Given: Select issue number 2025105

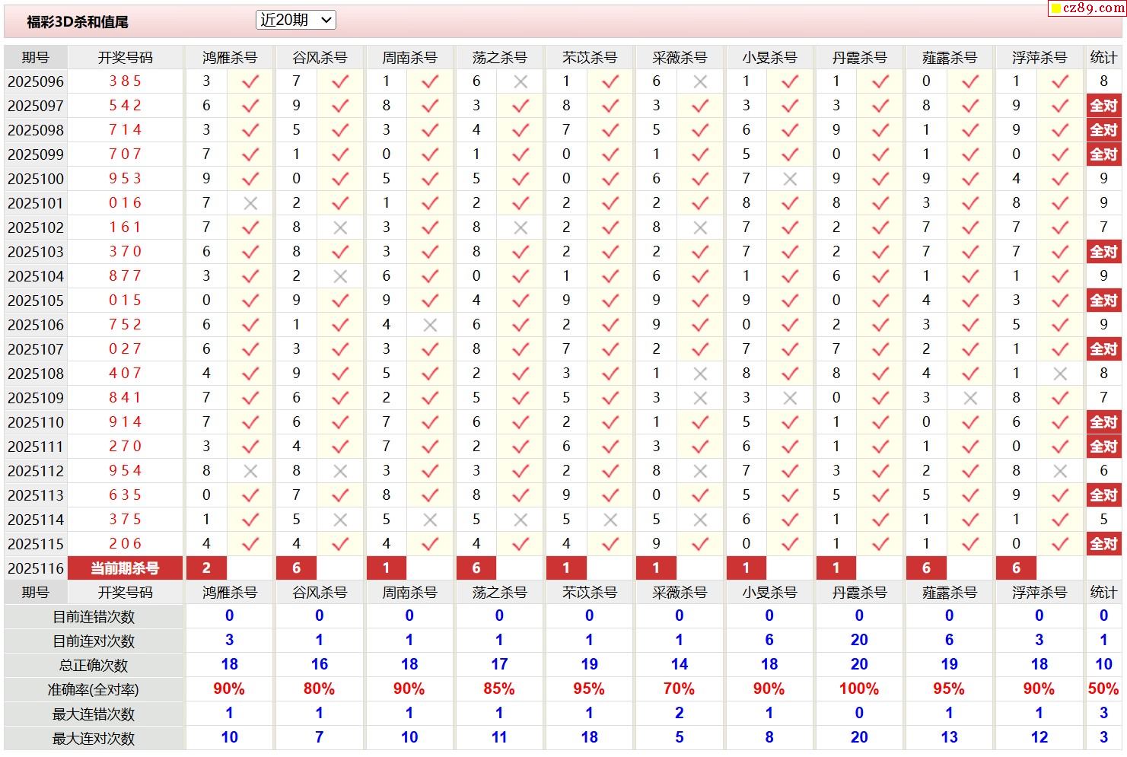Looking at the screenshot, I should (36, 301).
